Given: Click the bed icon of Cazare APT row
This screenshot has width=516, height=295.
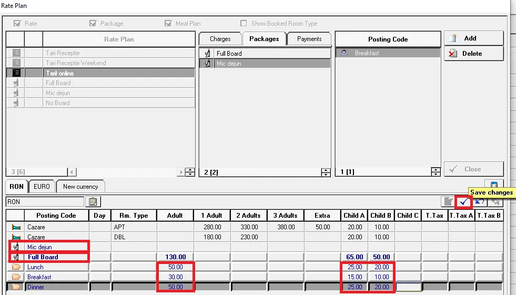Looking at the screenshot, I should point(16,227).
